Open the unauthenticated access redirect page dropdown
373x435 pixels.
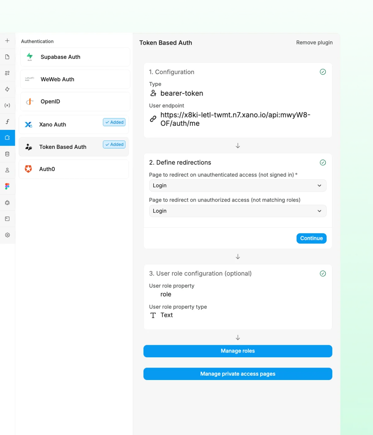pos(238,185)
